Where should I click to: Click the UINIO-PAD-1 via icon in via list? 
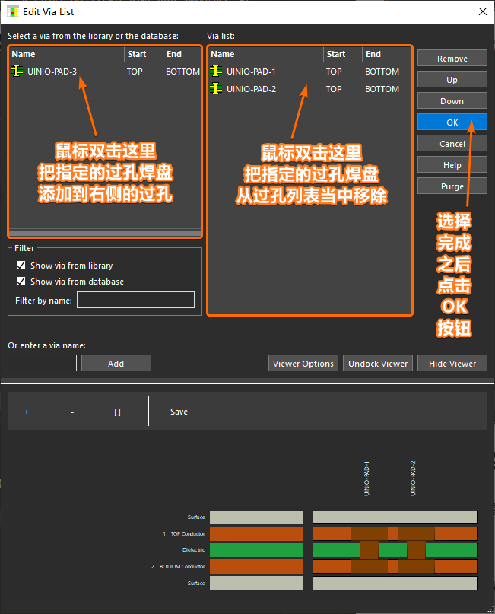216,72
